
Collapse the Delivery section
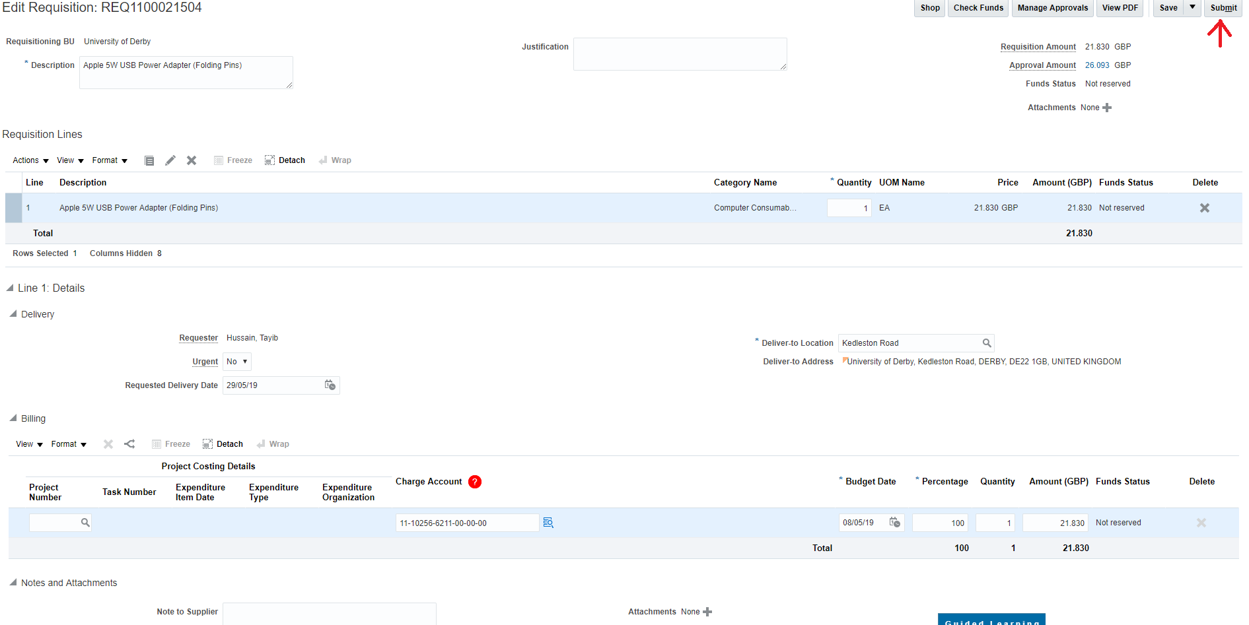pos(13,313)
